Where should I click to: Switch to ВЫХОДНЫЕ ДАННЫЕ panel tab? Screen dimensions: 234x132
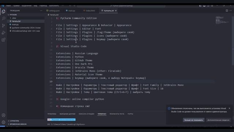(x=67, y=114)
